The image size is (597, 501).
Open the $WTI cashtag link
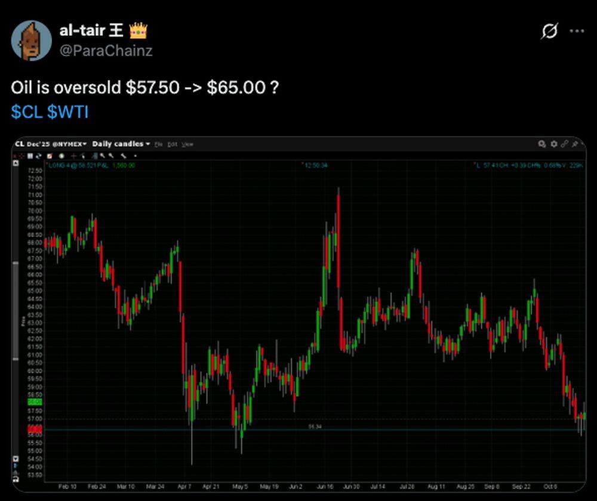[67, 112]
